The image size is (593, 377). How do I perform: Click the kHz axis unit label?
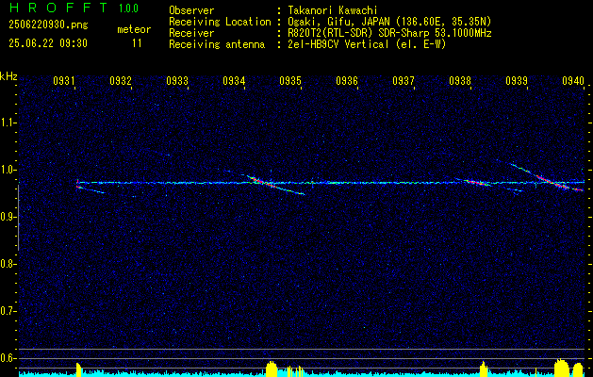pos(8,76)
